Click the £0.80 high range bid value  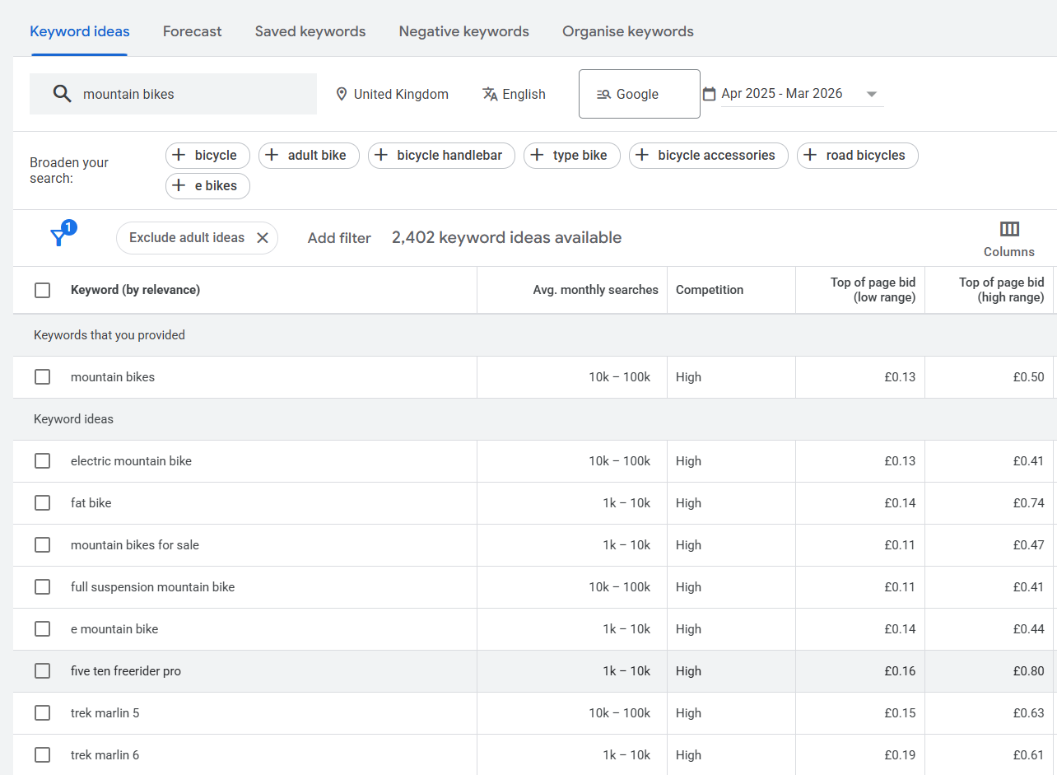pyautogui.click(x=1028, y=671)
